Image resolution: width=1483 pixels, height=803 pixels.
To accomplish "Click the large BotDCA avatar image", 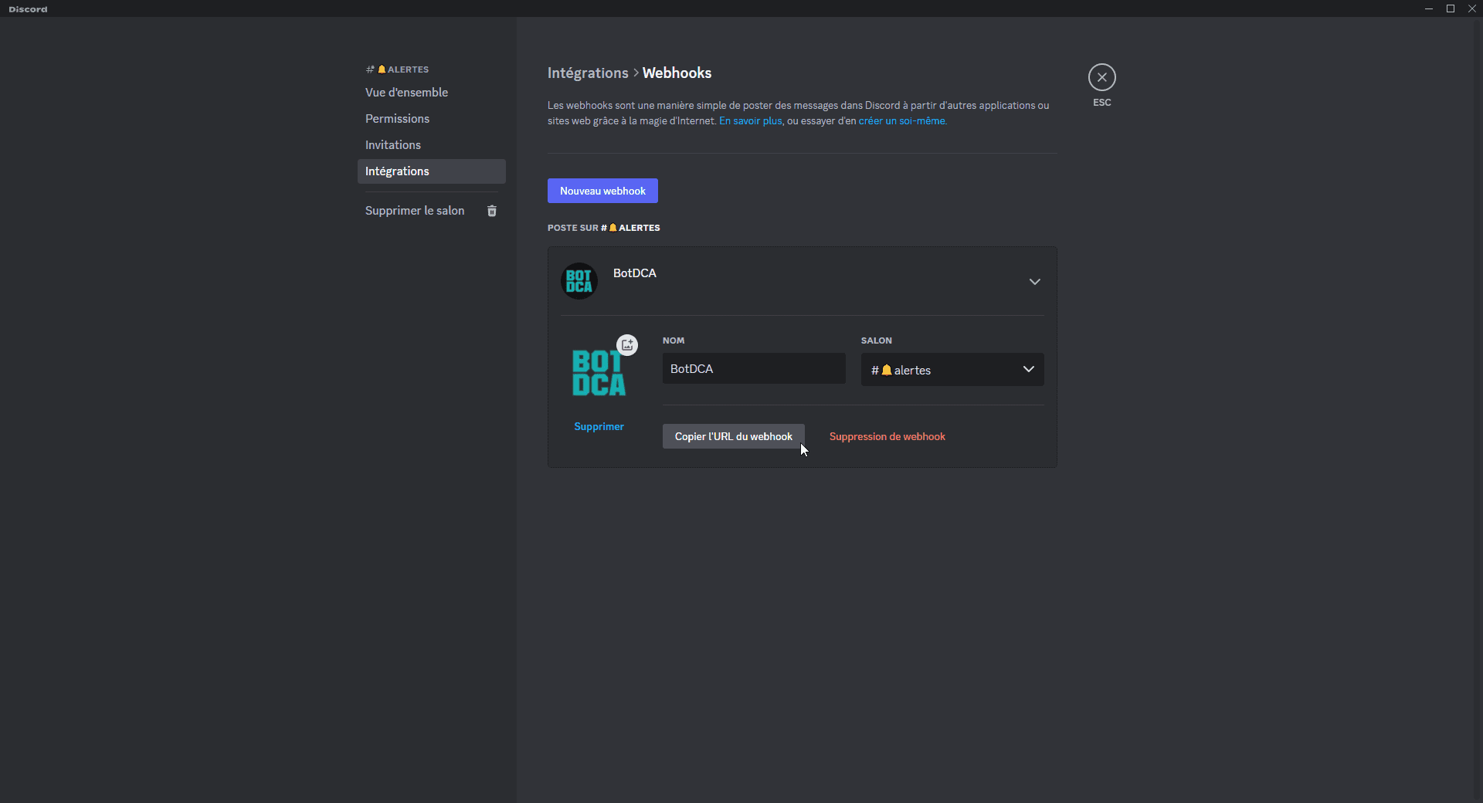I will coord(599,373).
